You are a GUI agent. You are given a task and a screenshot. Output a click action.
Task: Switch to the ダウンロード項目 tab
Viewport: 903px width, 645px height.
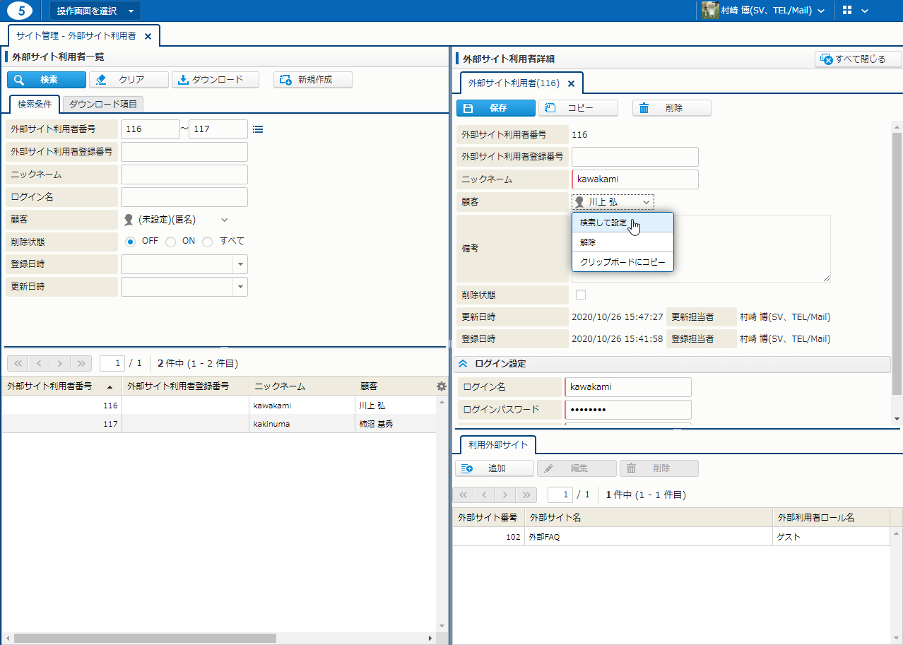click(x=103, y=104)
